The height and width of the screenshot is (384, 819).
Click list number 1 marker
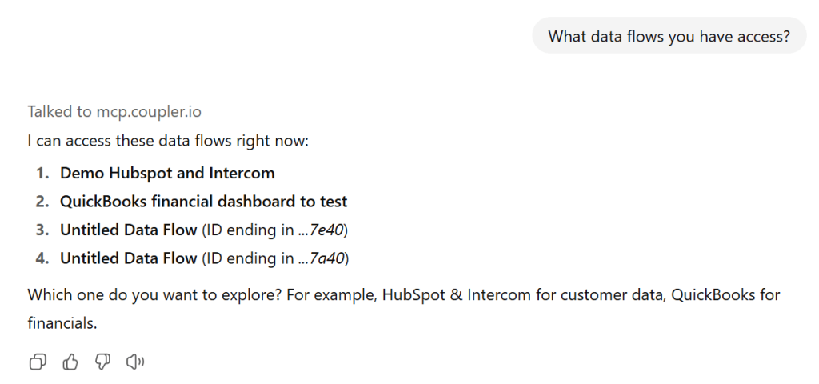click(42, 173)
